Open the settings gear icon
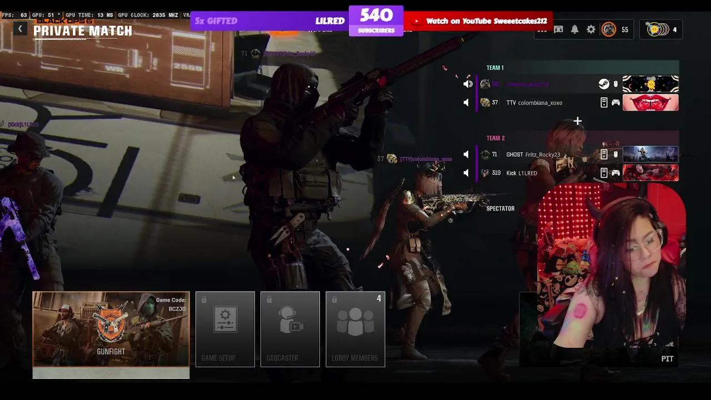711x400 pixels. pos(591,29)
